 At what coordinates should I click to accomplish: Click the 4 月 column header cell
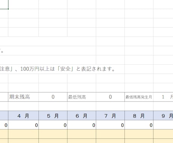click(x=23, y=116)
